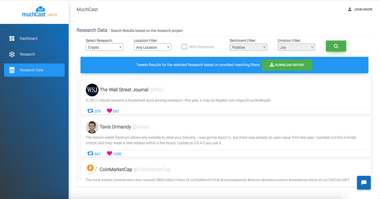
Task: Click The Wall Street Journal name
Action: pyautogui.click(x=124, y=90)
